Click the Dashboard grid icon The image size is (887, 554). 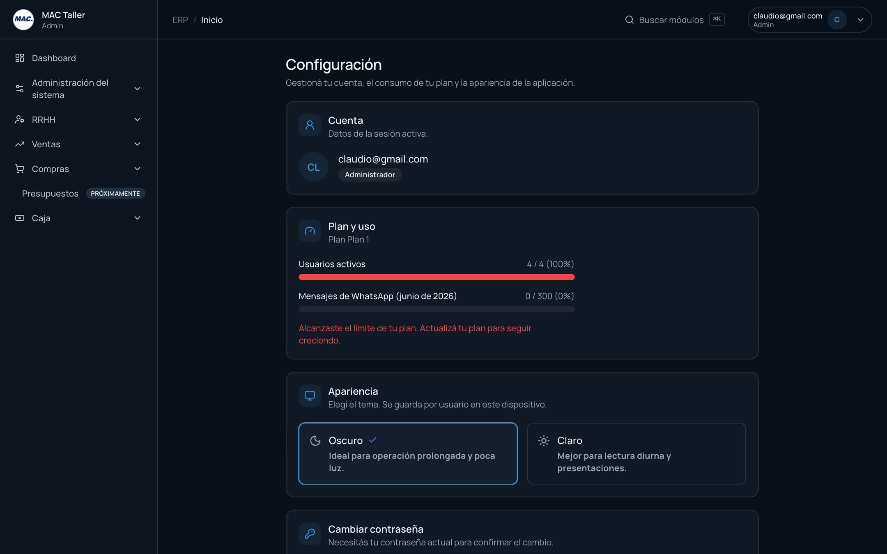[20, 58]
